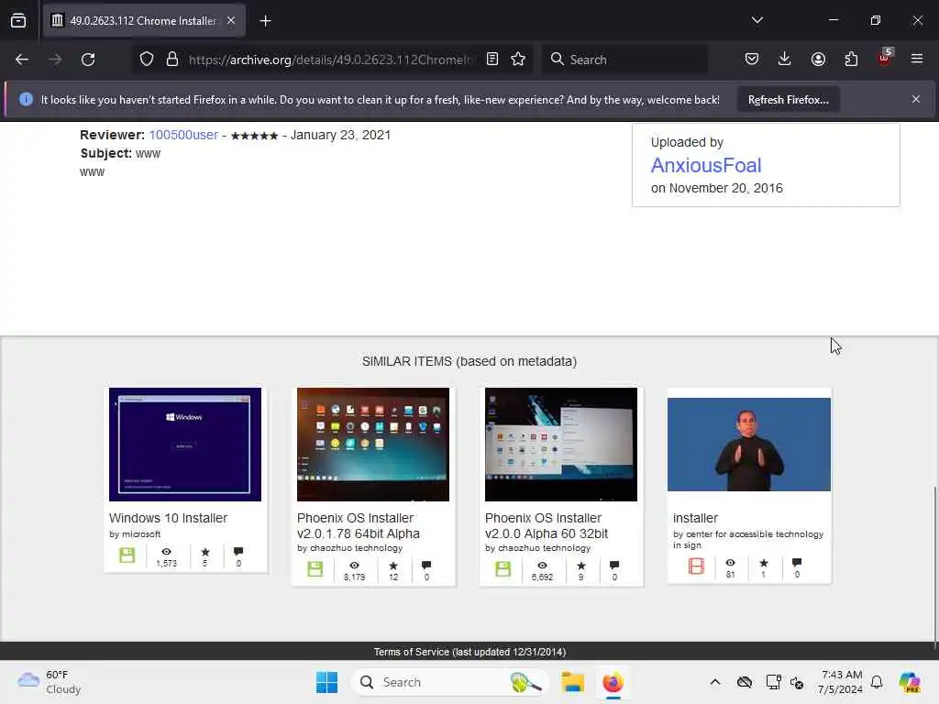
Task: Open Firefox View in the tab bar
Action: coord(18,21)
